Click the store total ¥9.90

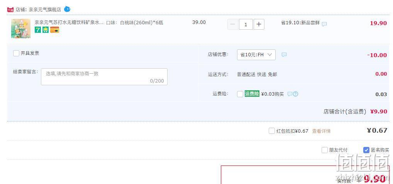coord(379,111)
